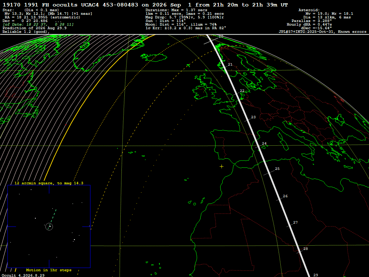Click the 'Motion in 1hr steps' caption
This screenshot has height=277, width=369.
(x=49, y=270)
